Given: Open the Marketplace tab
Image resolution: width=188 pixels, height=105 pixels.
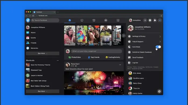Looking at the screenshot, I should click(x=94, y=20).
